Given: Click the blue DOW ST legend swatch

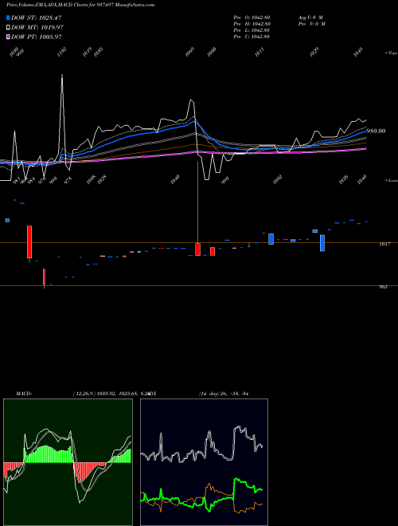Looking at the screenshot, I should (x=8, y=18).
